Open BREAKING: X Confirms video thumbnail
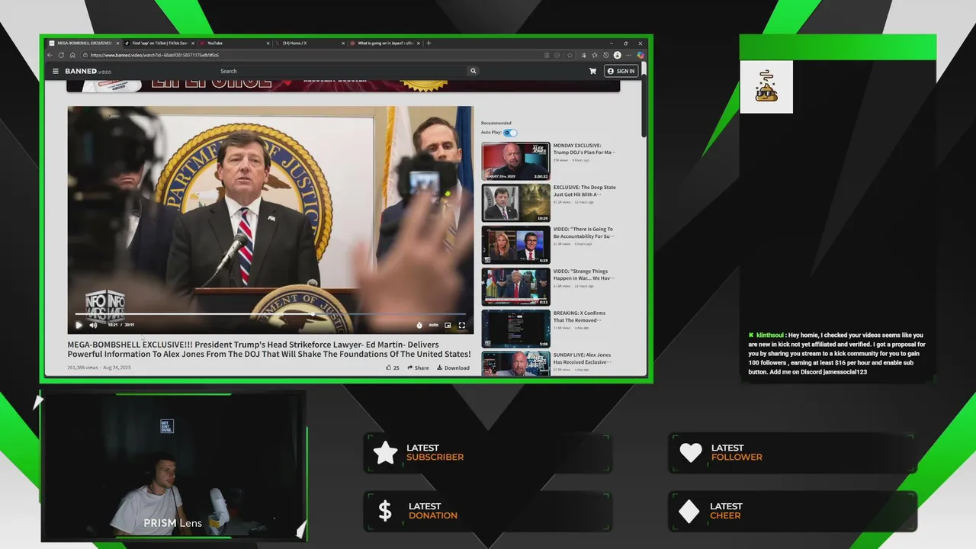This screenshot has height=549, width=976. [x=515, y=329]
